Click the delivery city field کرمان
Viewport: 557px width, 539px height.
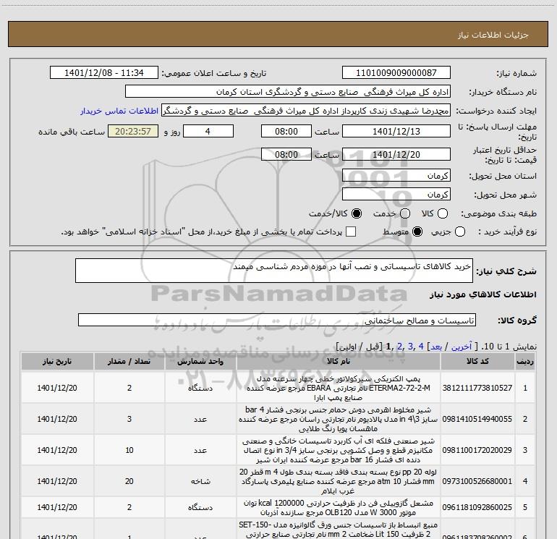click(x=396, y=195)
